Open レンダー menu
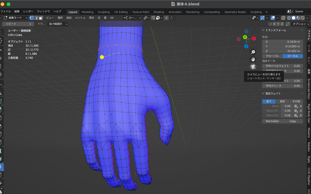 [x=28, y=12]
